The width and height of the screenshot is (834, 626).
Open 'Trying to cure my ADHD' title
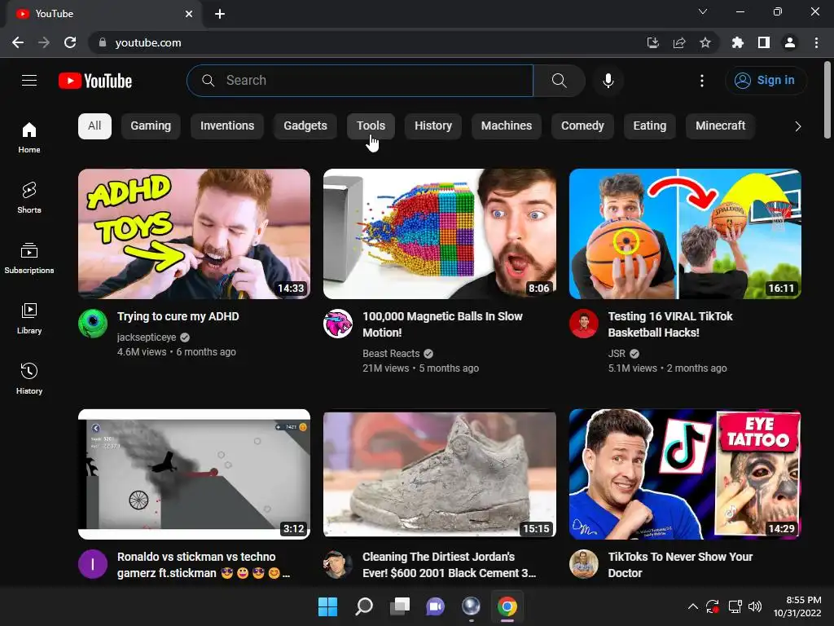coord(178,316)
